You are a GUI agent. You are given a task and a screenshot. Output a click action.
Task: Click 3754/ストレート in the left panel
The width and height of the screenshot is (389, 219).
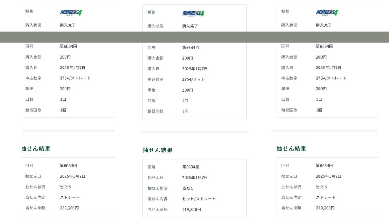[x=75, y=78]
